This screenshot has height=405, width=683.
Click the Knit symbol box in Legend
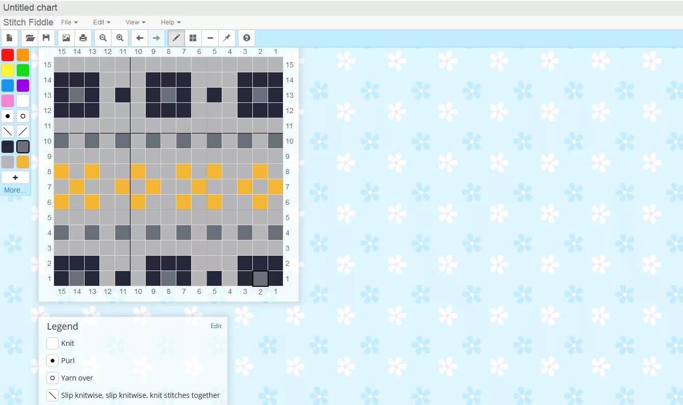pyautogui.click(x=52, y=343)
